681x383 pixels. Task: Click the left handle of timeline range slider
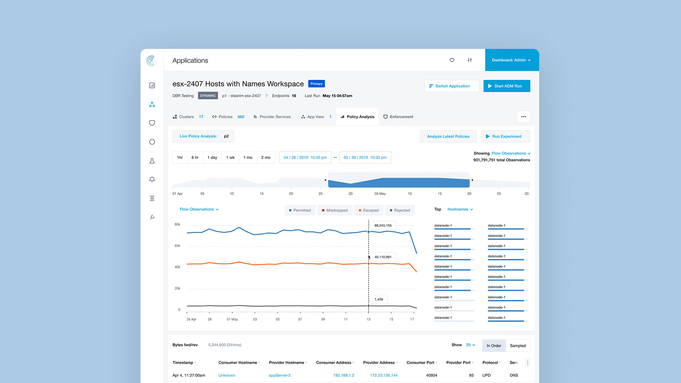tap(326, 180)
